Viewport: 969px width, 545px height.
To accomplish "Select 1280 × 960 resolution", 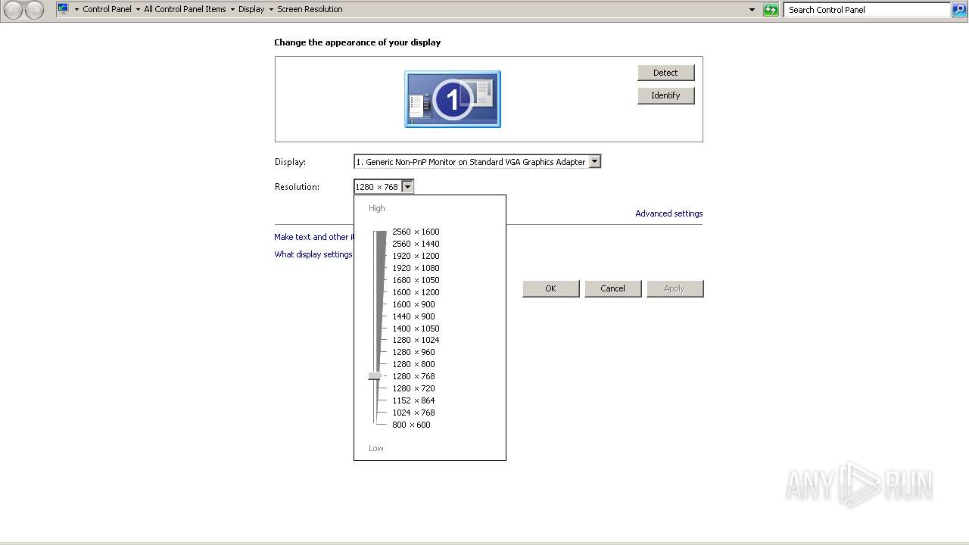I will pos(413,352).
